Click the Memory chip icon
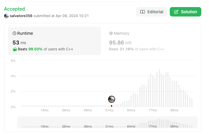Screen dimensions: 209x134 point(111,33)
